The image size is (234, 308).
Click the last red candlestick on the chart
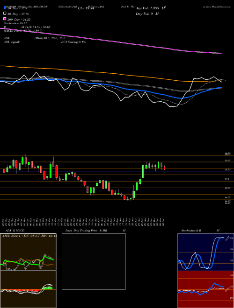[x=164, y=168]
